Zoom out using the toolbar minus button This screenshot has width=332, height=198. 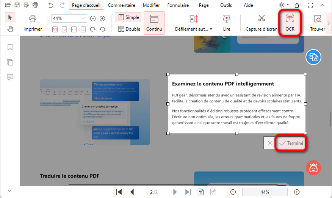[93, 19]
